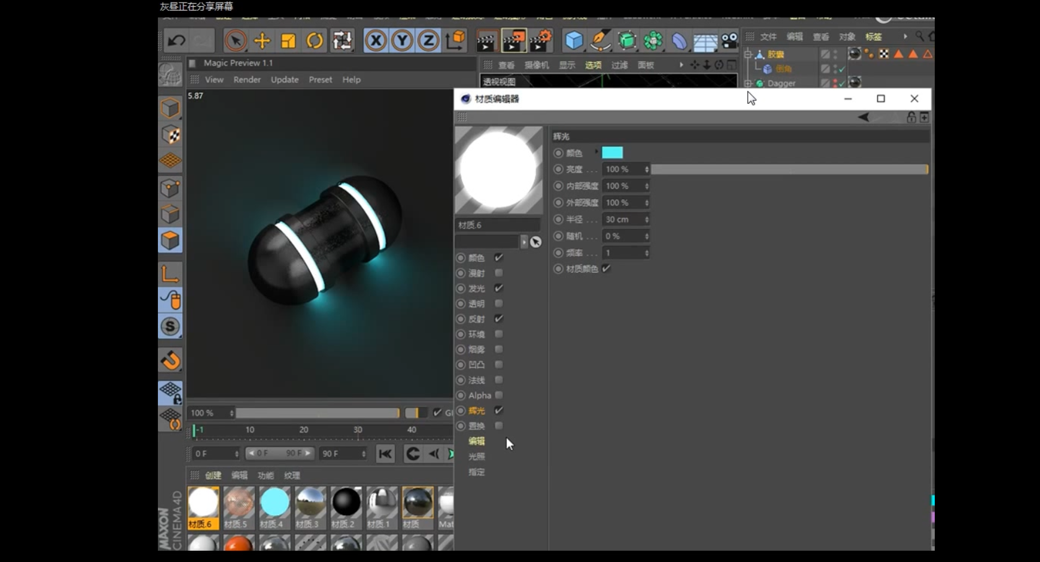Viewport: 1040px width, 562px height.
Task: Select the Scale tool
Action: click(x=288, y=41)
